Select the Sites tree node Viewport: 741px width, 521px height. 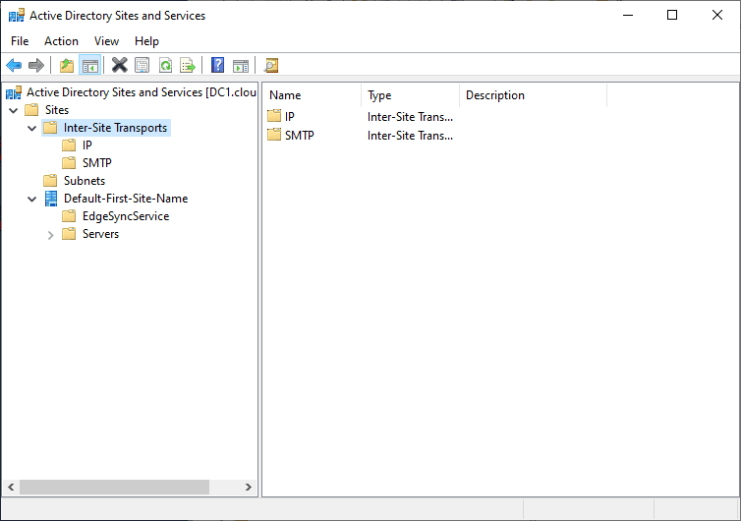[57, 110]
